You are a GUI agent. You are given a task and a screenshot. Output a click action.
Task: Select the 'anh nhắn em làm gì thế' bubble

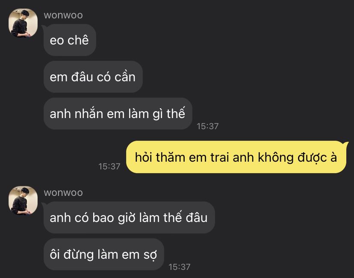coord(118,114)
